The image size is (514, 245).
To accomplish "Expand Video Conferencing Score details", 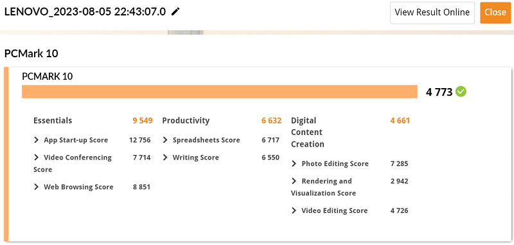I will click(37, 158).
